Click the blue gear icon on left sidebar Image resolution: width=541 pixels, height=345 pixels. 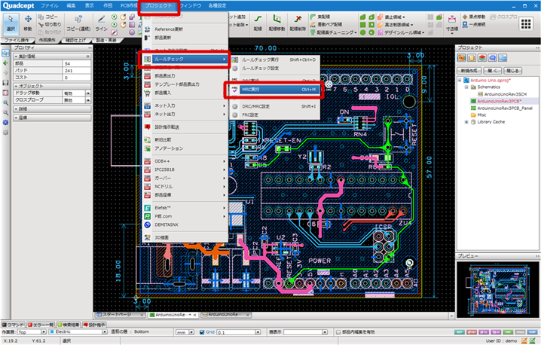tap(5, 123)
